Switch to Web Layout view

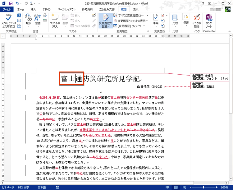[x=185, y=187]
